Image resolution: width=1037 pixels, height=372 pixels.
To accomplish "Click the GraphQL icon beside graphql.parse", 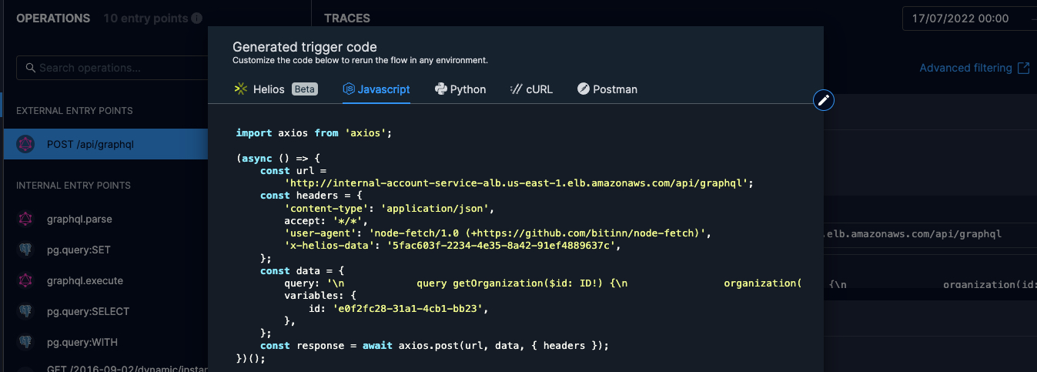I will click(25, 220).
